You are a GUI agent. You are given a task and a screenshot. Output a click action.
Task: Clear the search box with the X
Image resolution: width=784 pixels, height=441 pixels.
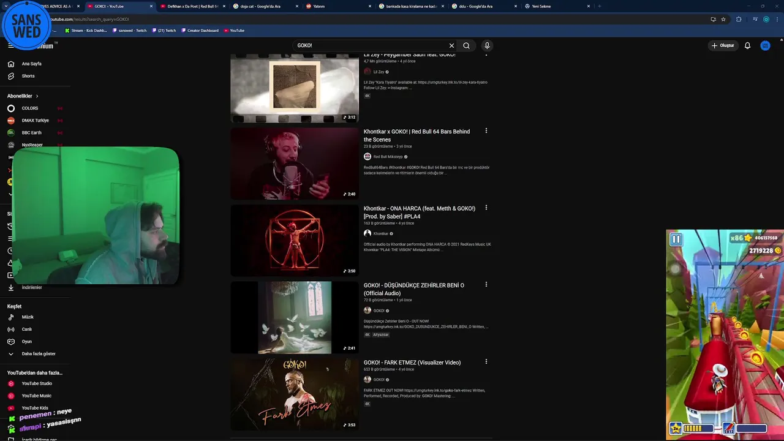click(x=451, y=45)
